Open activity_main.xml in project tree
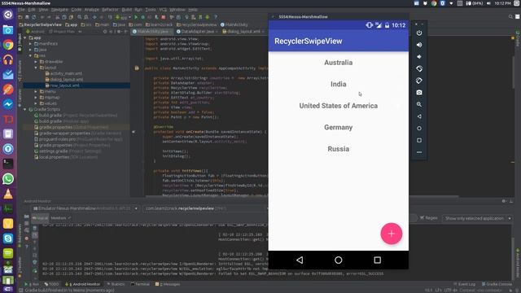 [x=66, y=73]
